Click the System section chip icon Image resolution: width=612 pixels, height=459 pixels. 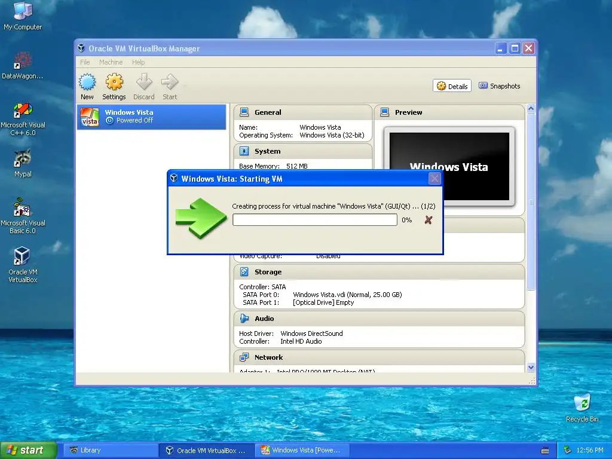tap(244, 151)
